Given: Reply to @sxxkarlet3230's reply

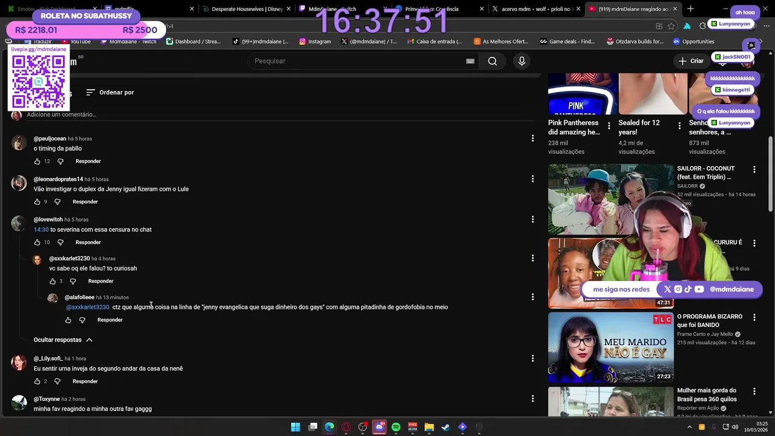Looking at the screenshot, I should point(101,281).
